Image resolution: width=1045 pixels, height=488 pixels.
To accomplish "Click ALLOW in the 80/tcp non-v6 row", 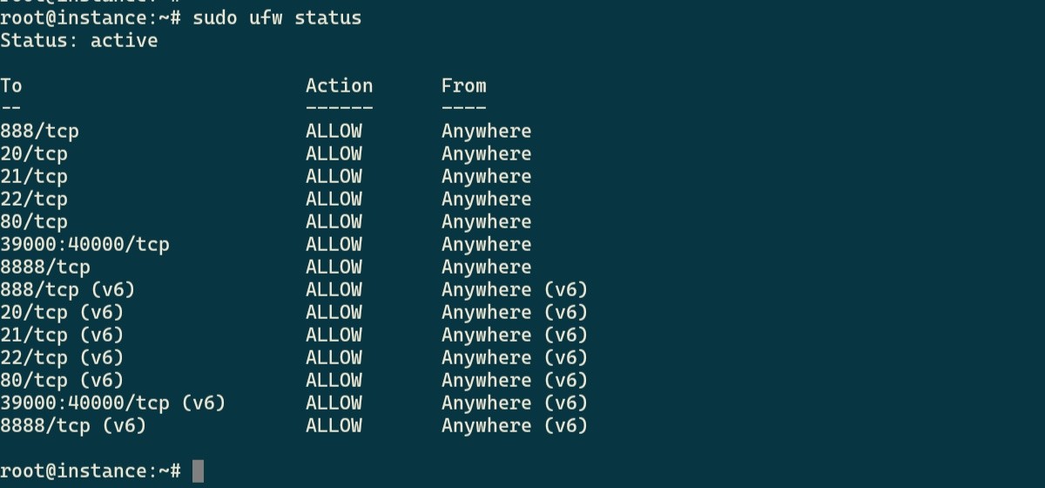I will (334, 221).
